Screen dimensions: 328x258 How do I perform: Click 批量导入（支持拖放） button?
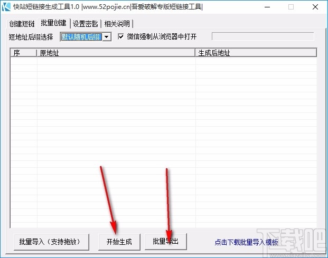(x=51, y=242)
